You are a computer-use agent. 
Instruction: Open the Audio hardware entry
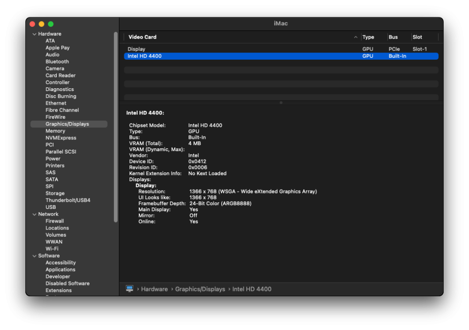pyautogui.click(x=53, y=54)
